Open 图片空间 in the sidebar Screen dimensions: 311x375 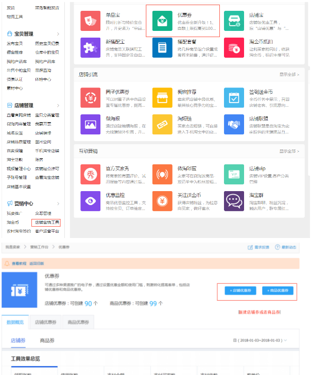(43, 142)
